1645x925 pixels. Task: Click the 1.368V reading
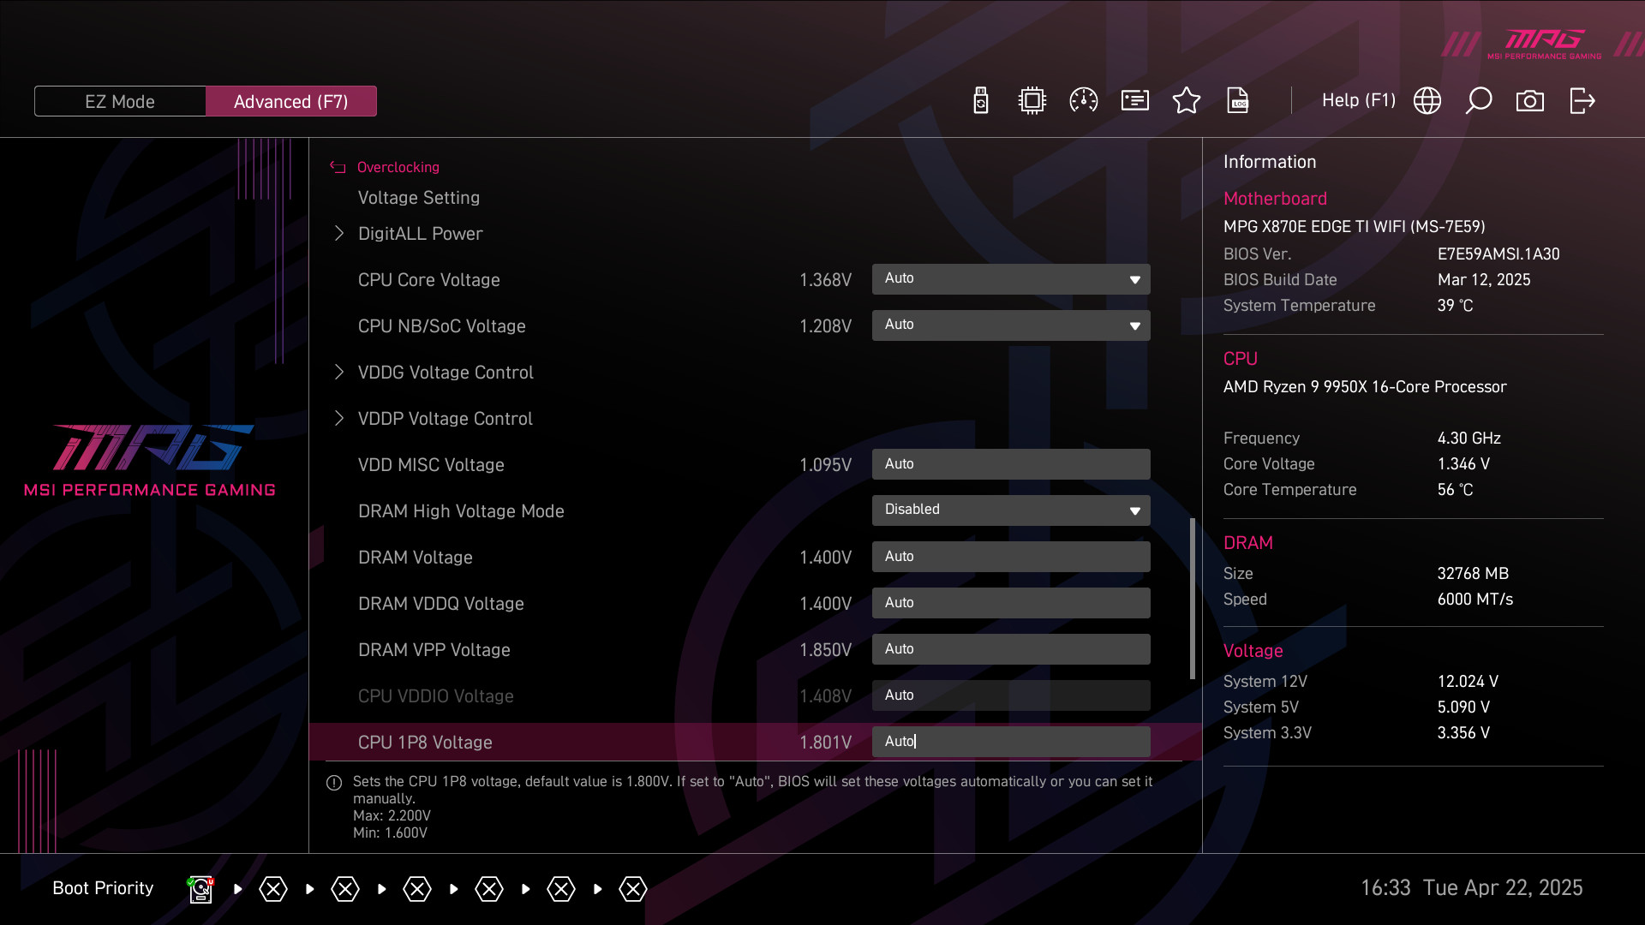[x=825, y=280]
